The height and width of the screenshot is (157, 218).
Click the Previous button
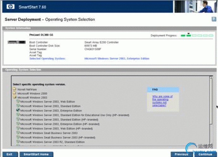click(182, 154)
